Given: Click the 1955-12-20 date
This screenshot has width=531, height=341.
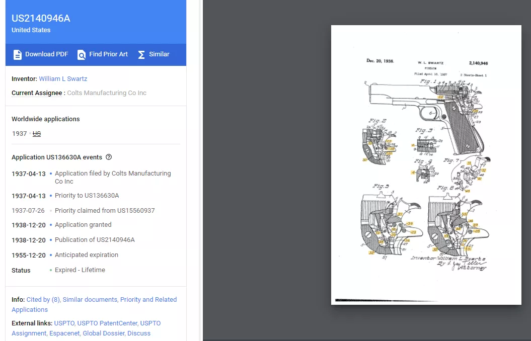Looking at the screenshot, I should coord(29,255).
